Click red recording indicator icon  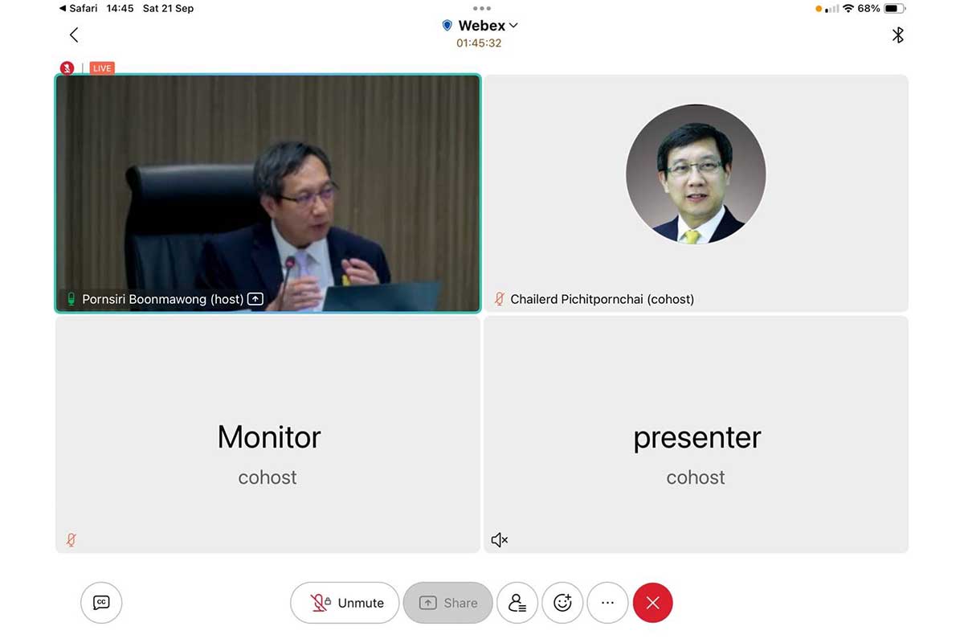[67, 68]
